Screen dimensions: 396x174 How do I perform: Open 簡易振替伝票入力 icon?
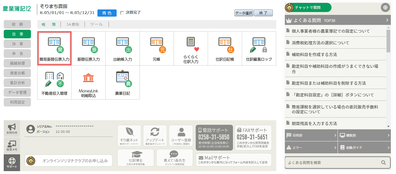tap(54, 48)
